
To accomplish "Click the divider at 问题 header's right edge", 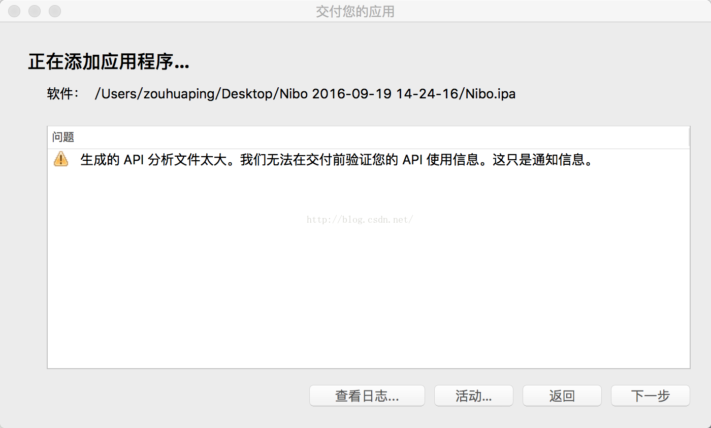I will (689, 137).
